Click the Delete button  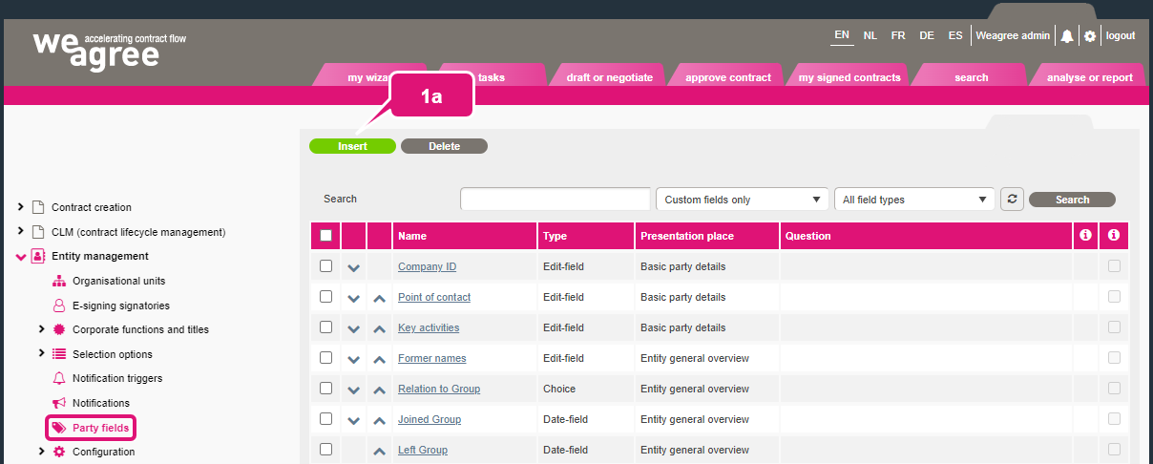click(x=444, y=146)
